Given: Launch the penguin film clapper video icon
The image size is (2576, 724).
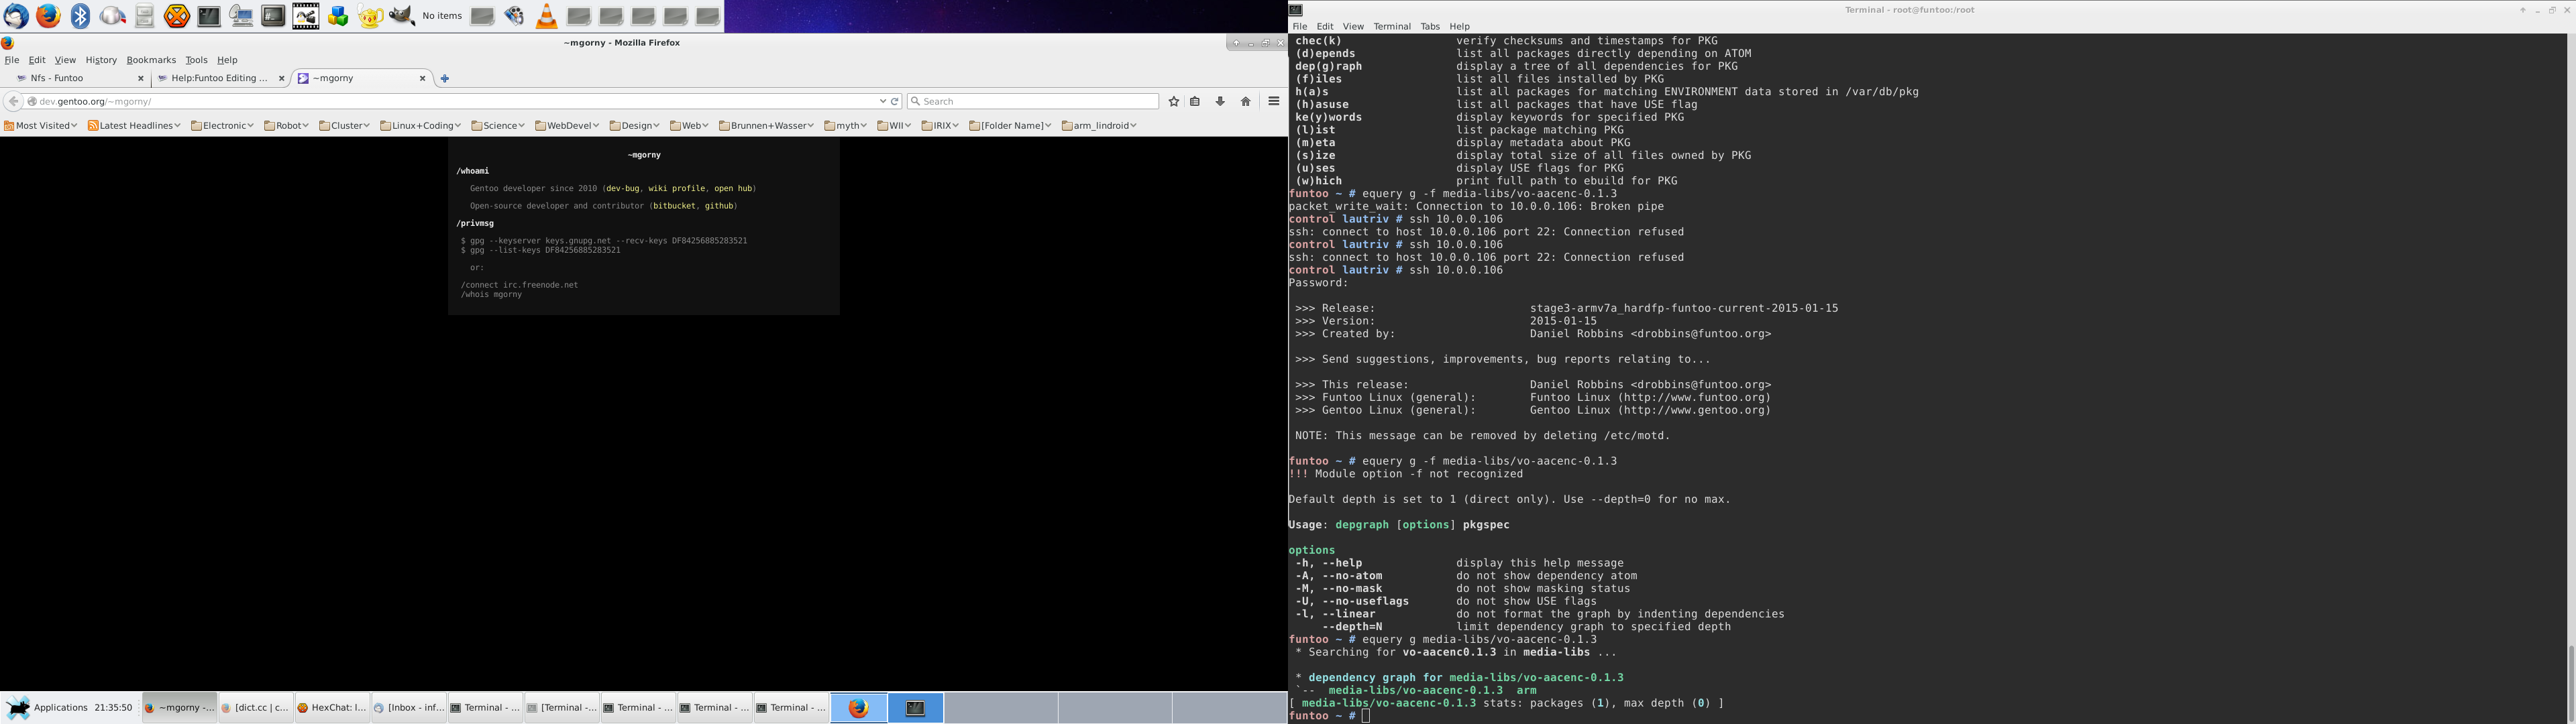Looking at the screenshot, I should (306, 16).
